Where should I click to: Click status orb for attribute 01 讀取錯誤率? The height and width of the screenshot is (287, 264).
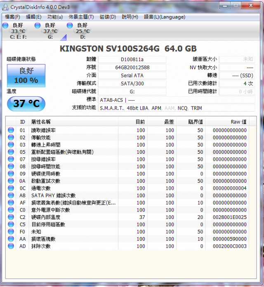11,130
